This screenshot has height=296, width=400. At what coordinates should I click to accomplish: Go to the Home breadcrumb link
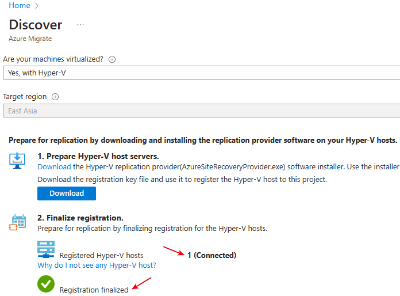(20, 5)
